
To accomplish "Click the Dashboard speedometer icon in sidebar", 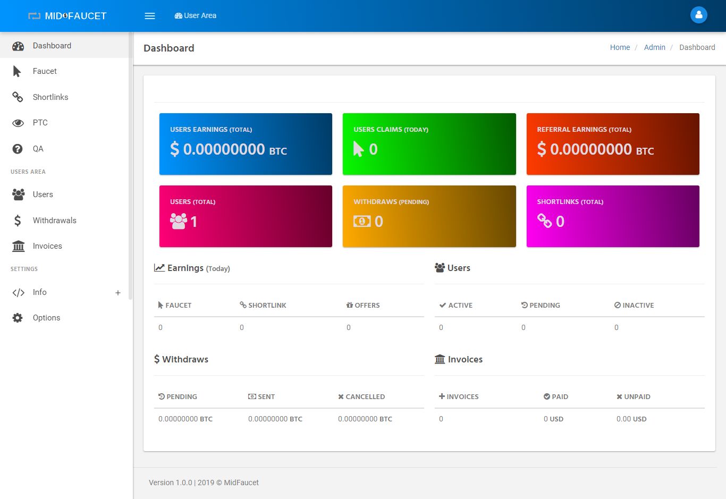I will click(18, 46).
